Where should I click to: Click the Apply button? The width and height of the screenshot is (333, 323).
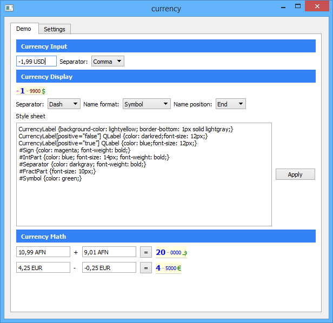295,174
